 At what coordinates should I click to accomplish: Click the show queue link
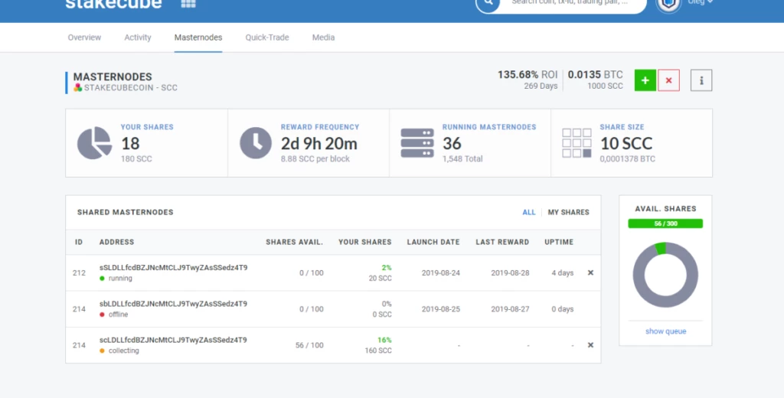click(x=665, y=331)
